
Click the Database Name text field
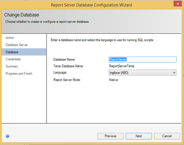[x=143, y=60]
